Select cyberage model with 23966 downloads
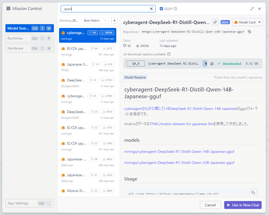The width and height of the screenshot is (269, 215). tap(88, 99)
